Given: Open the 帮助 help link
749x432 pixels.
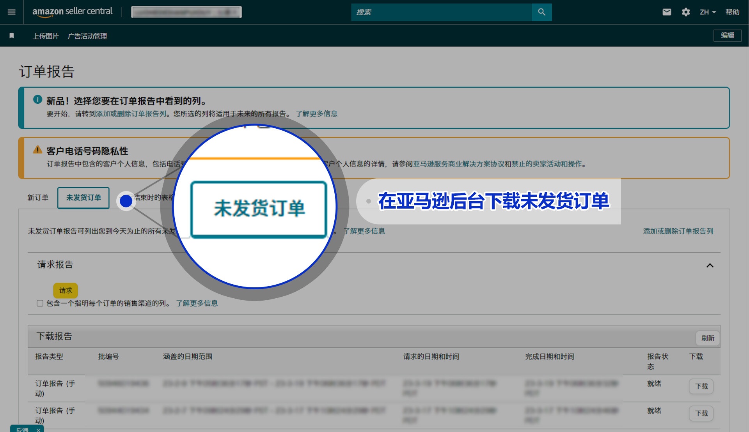Looking at the screenshot, I should [732, 12].
